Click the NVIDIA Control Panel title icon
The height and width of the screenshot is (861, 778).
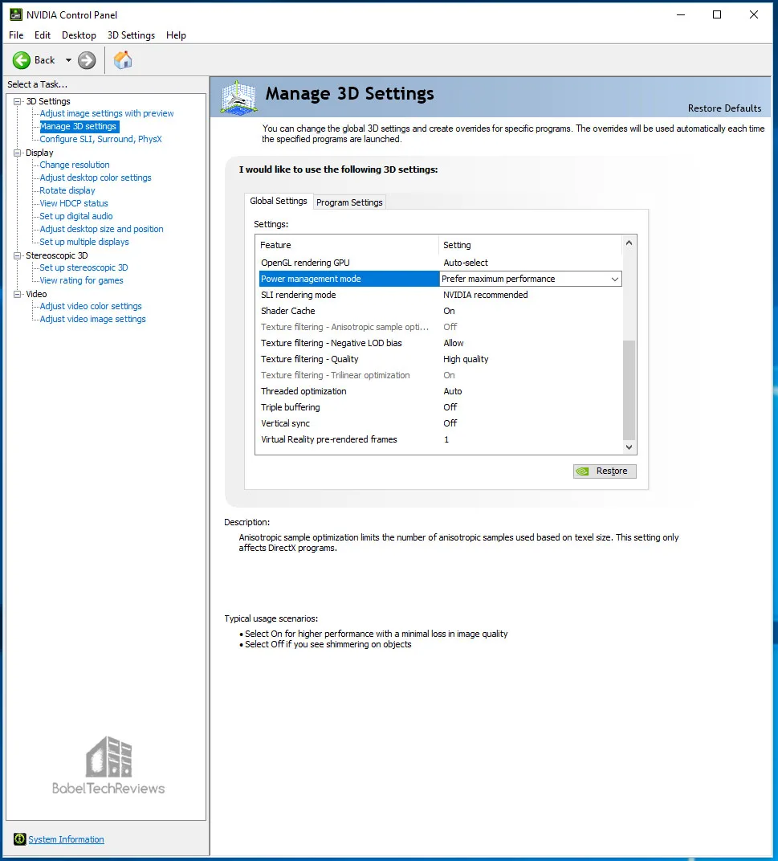tap(16, 14)
